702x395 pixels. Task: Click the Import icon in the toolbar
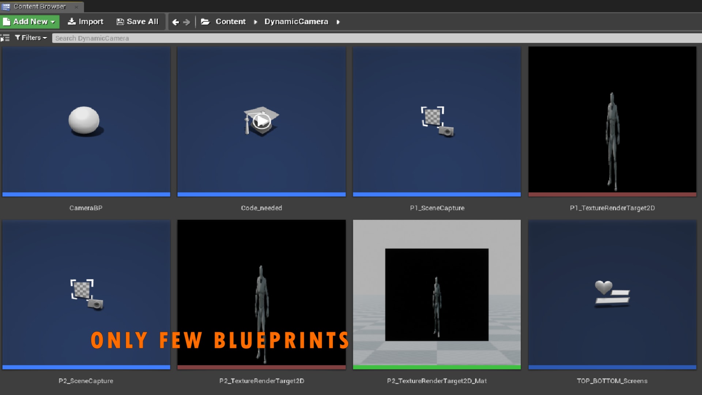pos(72,22)
